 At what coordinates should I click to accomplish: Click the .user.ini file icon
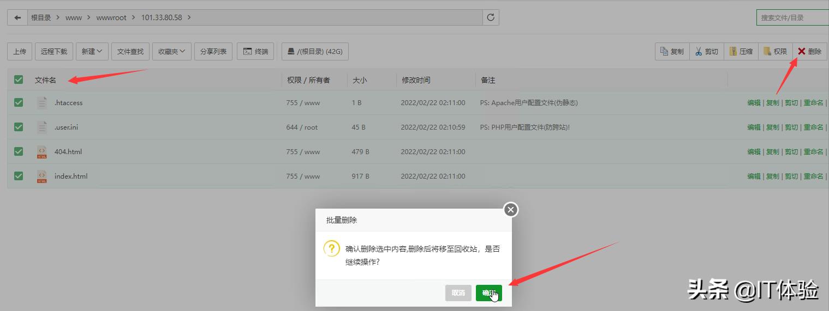(x=42, y=127)
